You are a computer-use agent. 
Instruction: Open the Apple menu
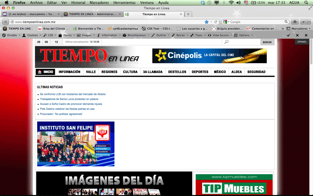(x=7, y=3)
